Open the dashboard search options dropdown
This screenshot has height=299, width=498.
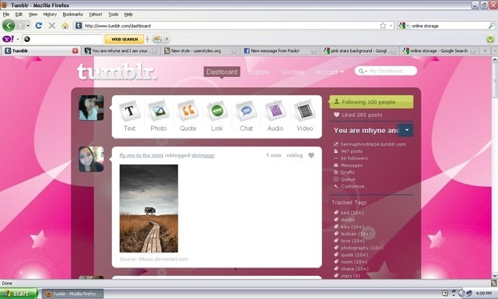(363, 71)
